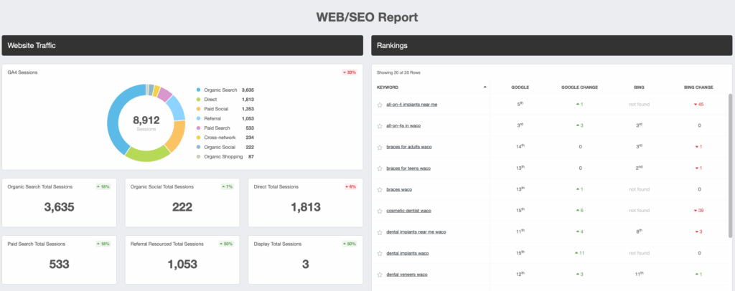Screen dimensions: 735x291
Task: Open the cosmetic dentist waco link
Action: click(408, 211)
